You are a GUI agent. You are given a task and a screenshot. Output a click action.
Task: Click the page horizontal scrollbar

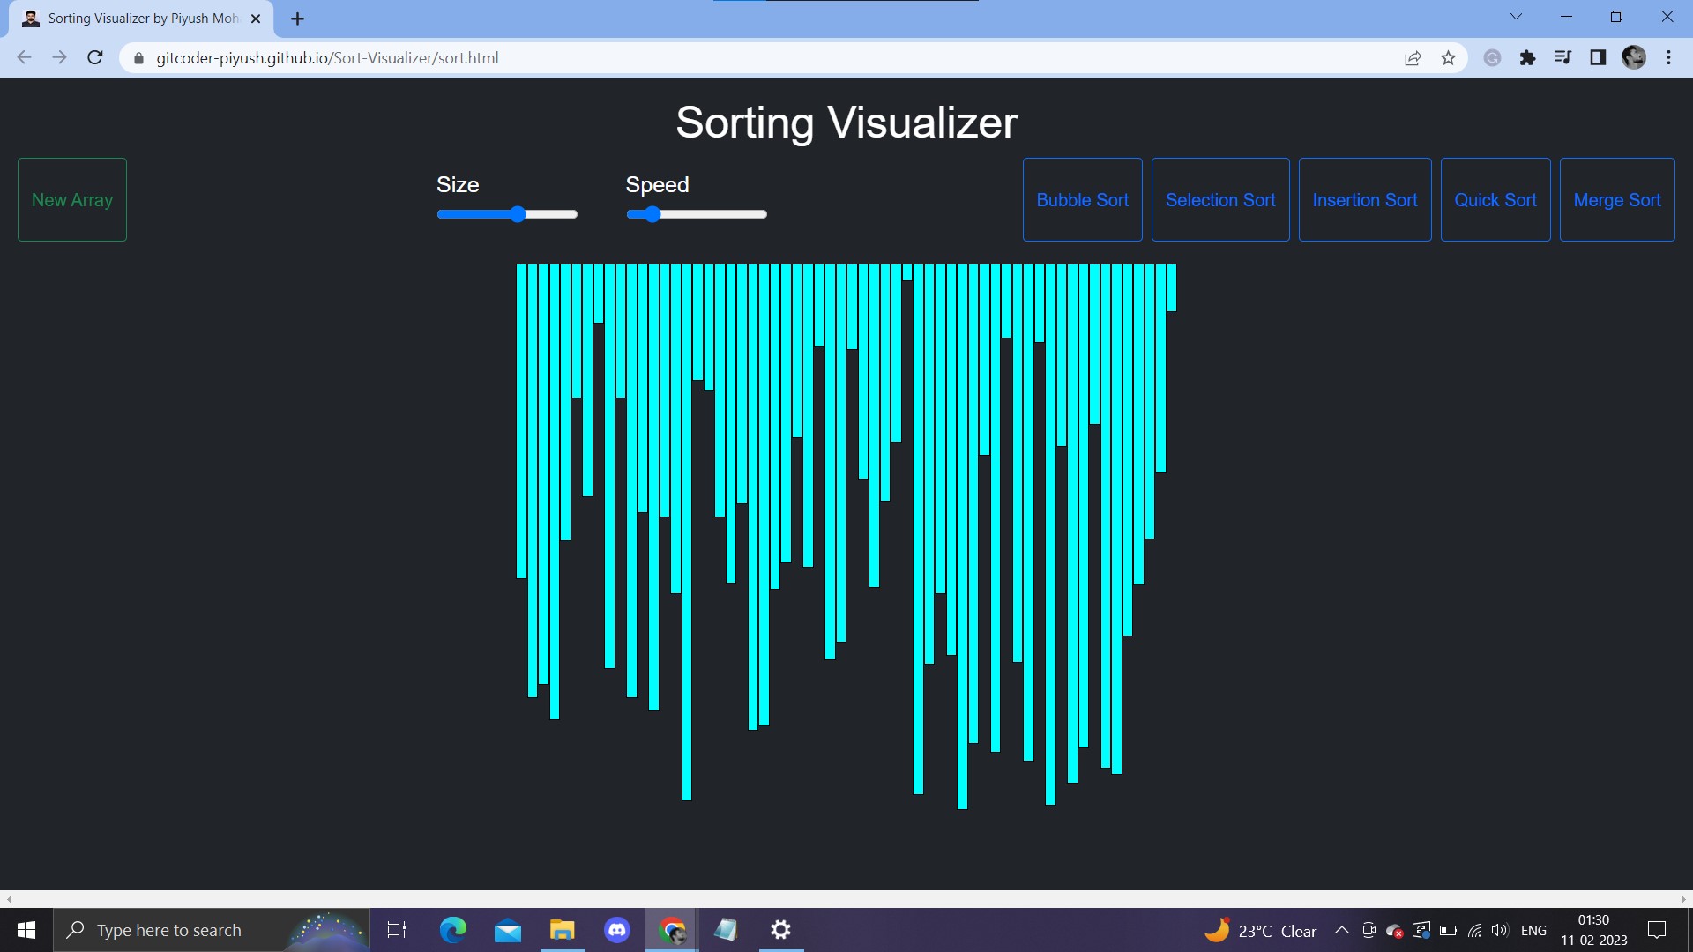click(846, 899)
